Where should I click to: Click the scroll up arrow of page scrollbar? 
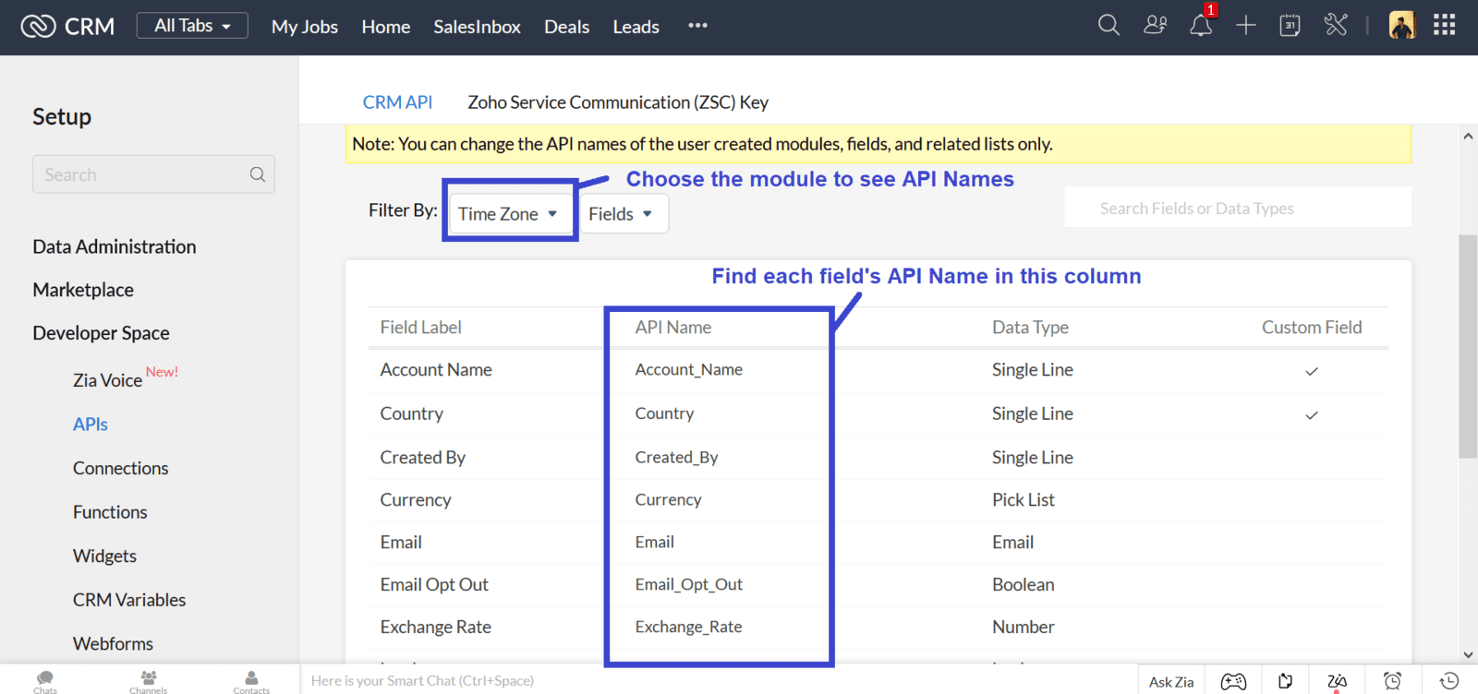coord(1468,137)
